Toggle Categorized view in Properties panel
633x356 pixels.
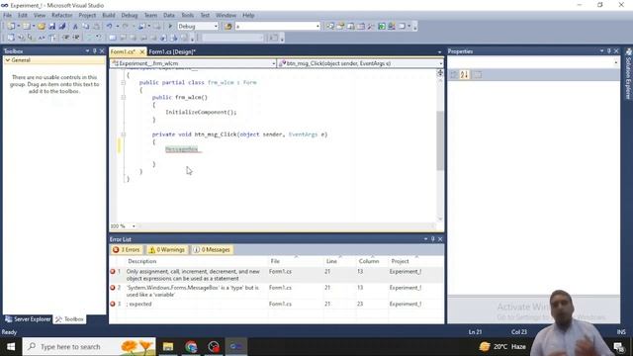pyautogui.click(x=454, y=75)
